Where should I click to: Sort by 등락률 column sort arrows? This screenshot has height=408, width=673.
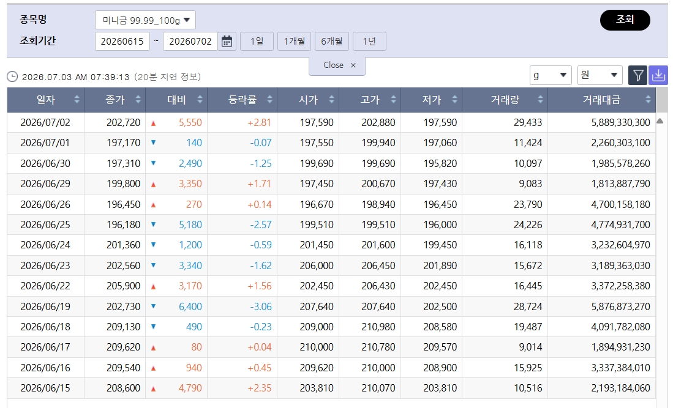point(269,100)
